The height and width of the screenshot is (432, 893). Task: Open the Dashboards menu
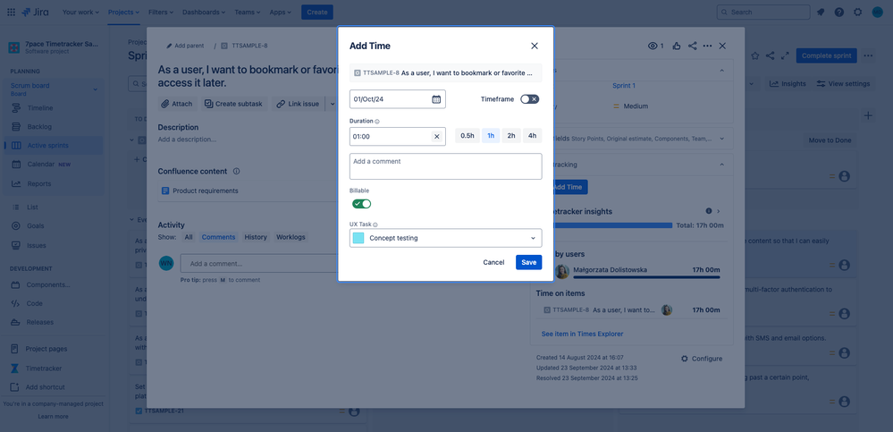coord(204,12)
